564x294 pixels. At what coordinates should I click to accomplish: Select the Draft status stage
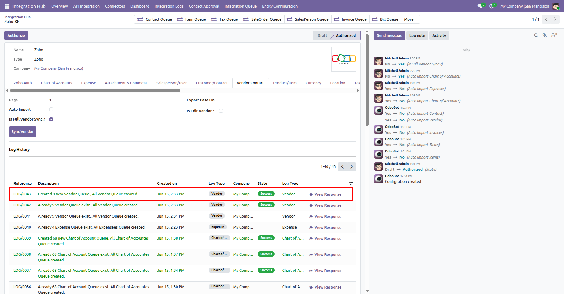(x=322, y=36)
